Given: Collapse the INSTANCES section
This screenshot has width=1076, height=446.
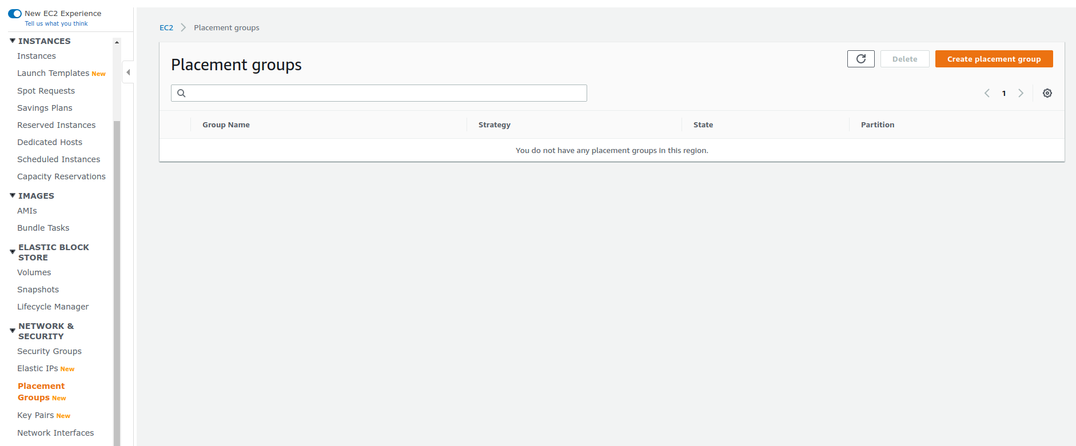Looking at the screenshot, I should point(13,41).
